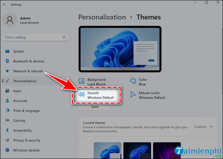Click the Save theme button

tap(95, 107)
